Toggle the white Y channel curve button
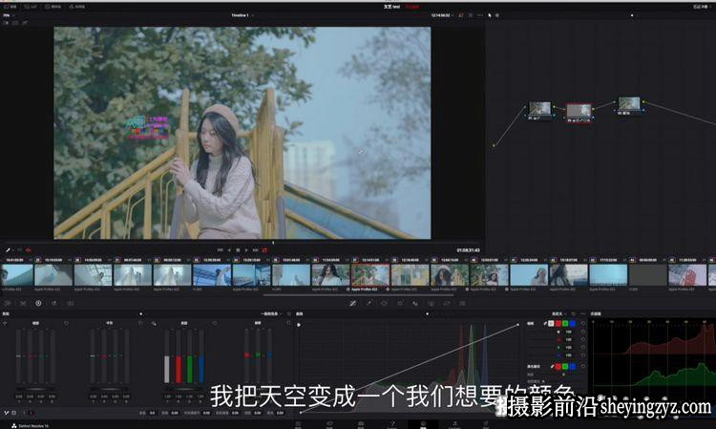This screenshot has width=716, height=429. point(551,324)
